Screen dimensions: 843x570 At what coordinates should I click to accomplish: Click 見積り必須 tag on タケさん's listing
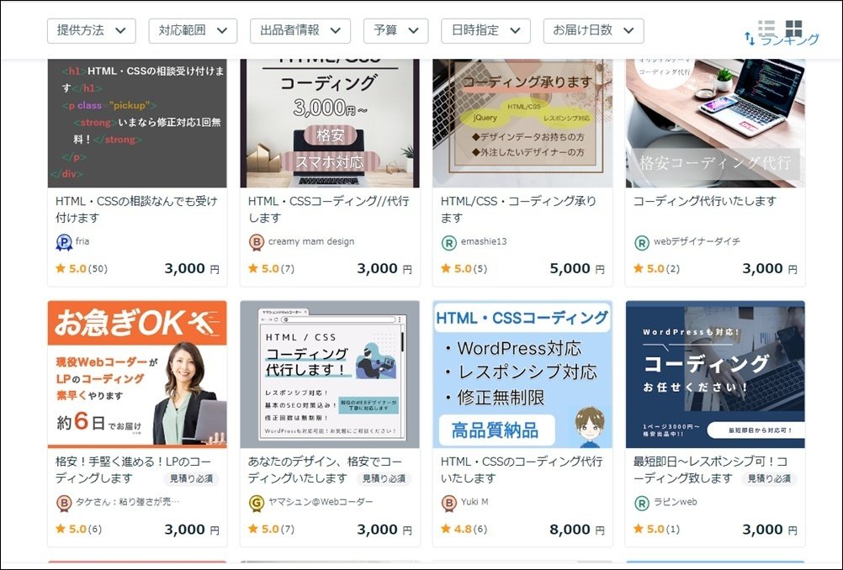191,478
